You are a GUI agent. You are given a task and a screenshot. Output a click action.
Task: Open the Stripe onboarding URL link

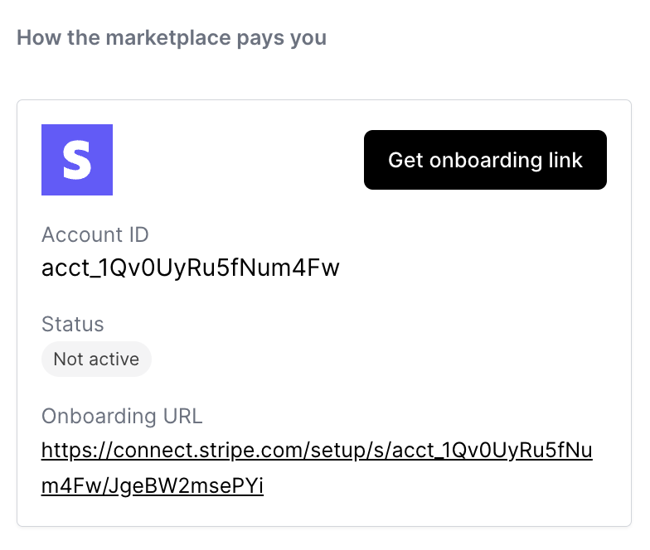coord(317,451)
